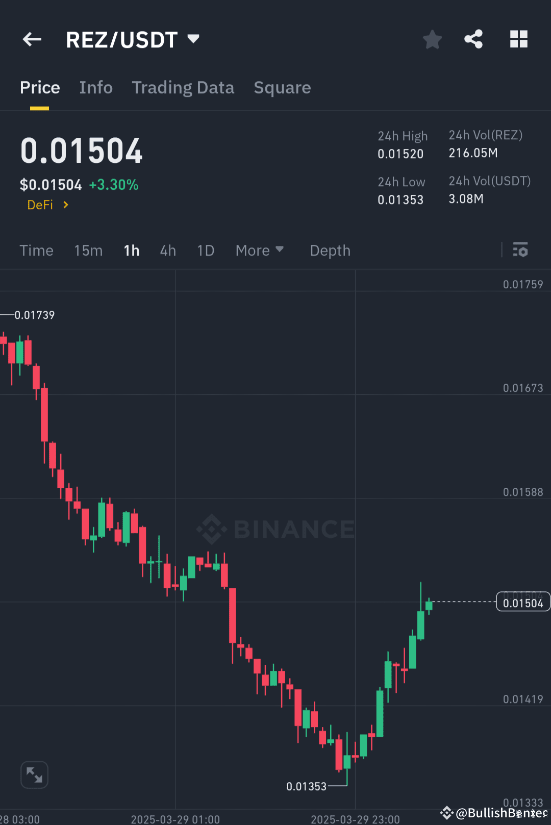Select the Time display option
This screenshot has width=551, height=825.
36,251
